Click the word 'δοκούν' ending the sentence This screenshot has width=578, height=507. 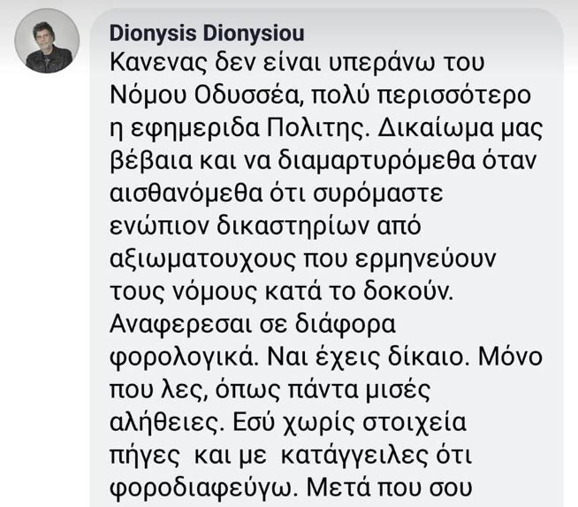[x=407, y=291]
